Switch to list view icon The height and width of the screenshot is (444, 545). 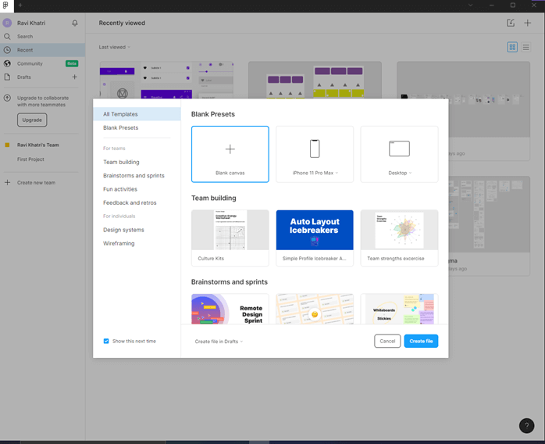click(x=526, y=47)
